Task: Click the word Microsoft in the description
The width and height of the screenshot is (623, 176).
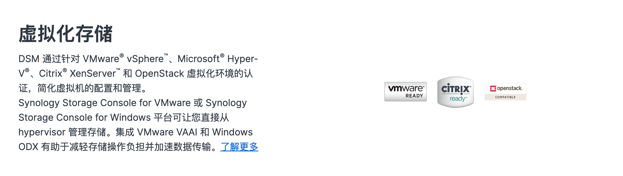Action: [198, 59]
